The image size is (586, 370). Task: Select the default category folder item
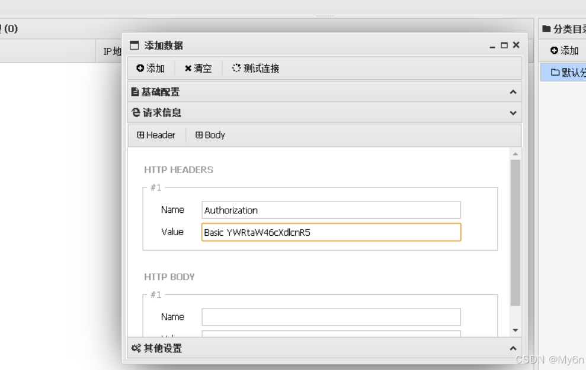(563, 72)
